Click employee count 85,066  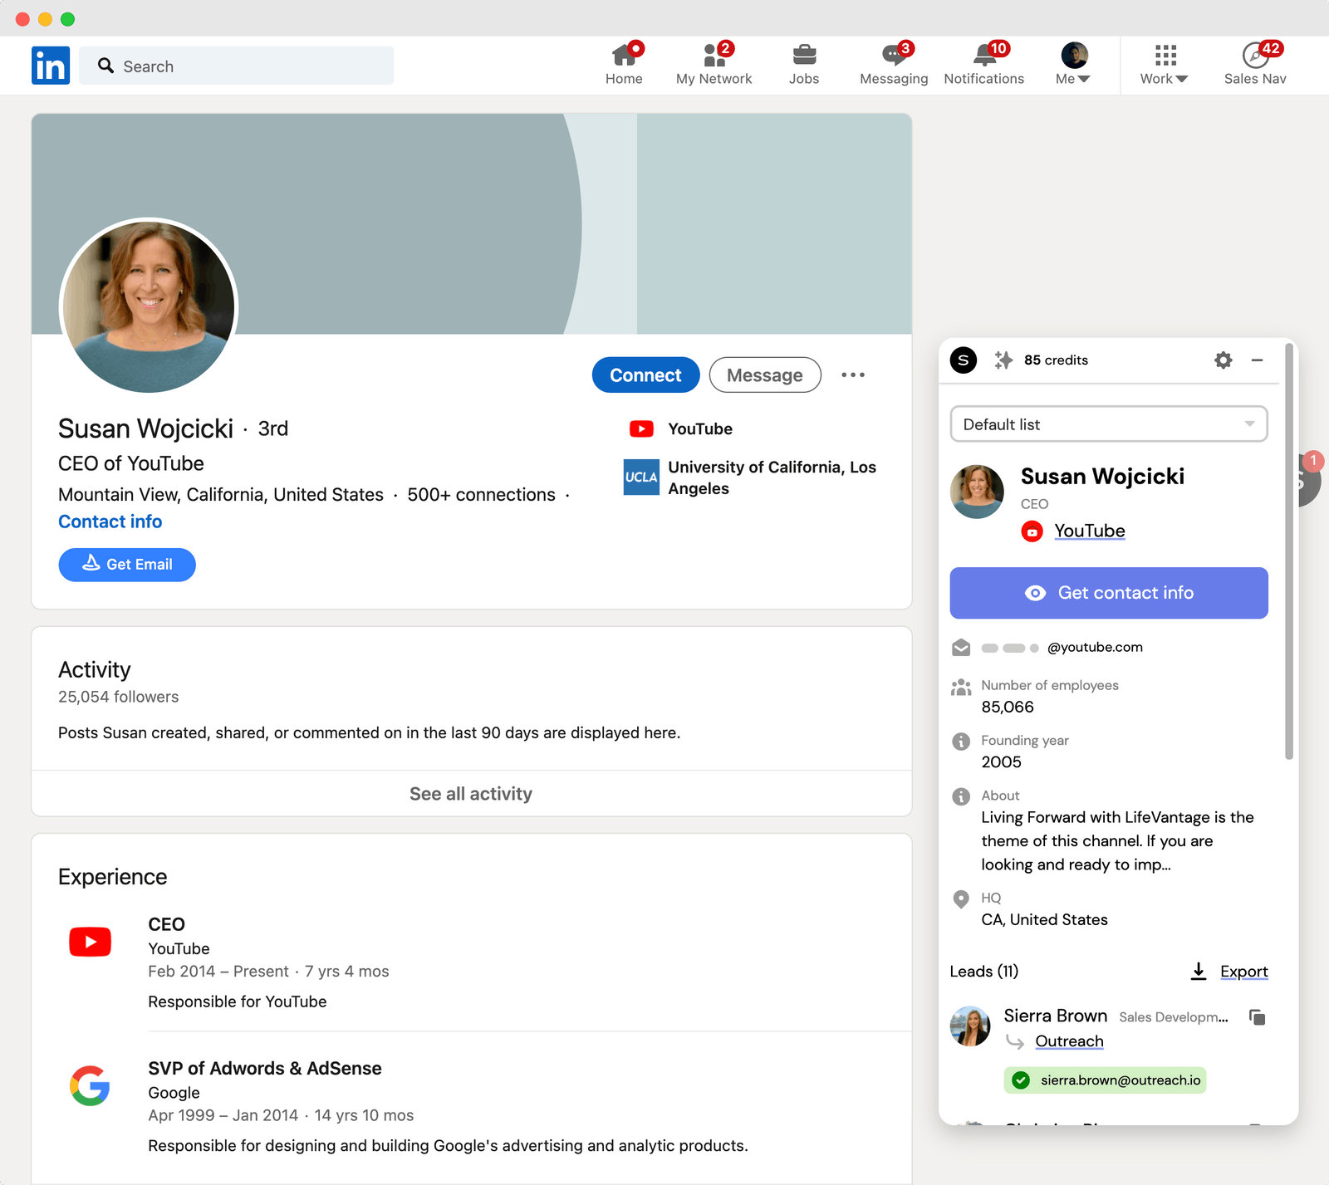pyautogui.click(x=1008, y=708)
